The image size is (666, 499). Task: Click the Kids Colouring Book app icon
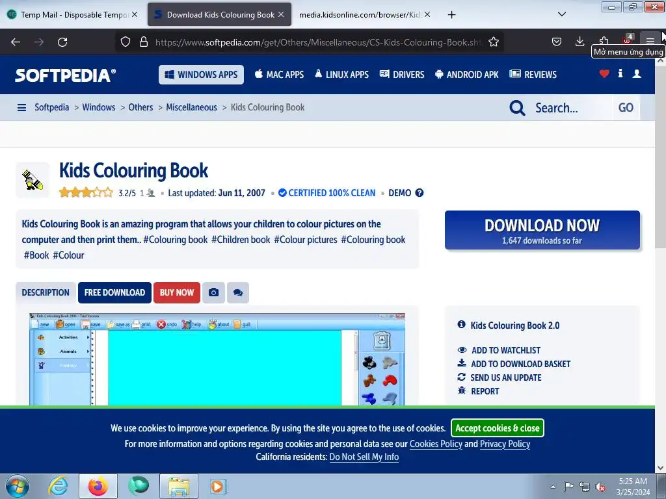click(33, 181)
